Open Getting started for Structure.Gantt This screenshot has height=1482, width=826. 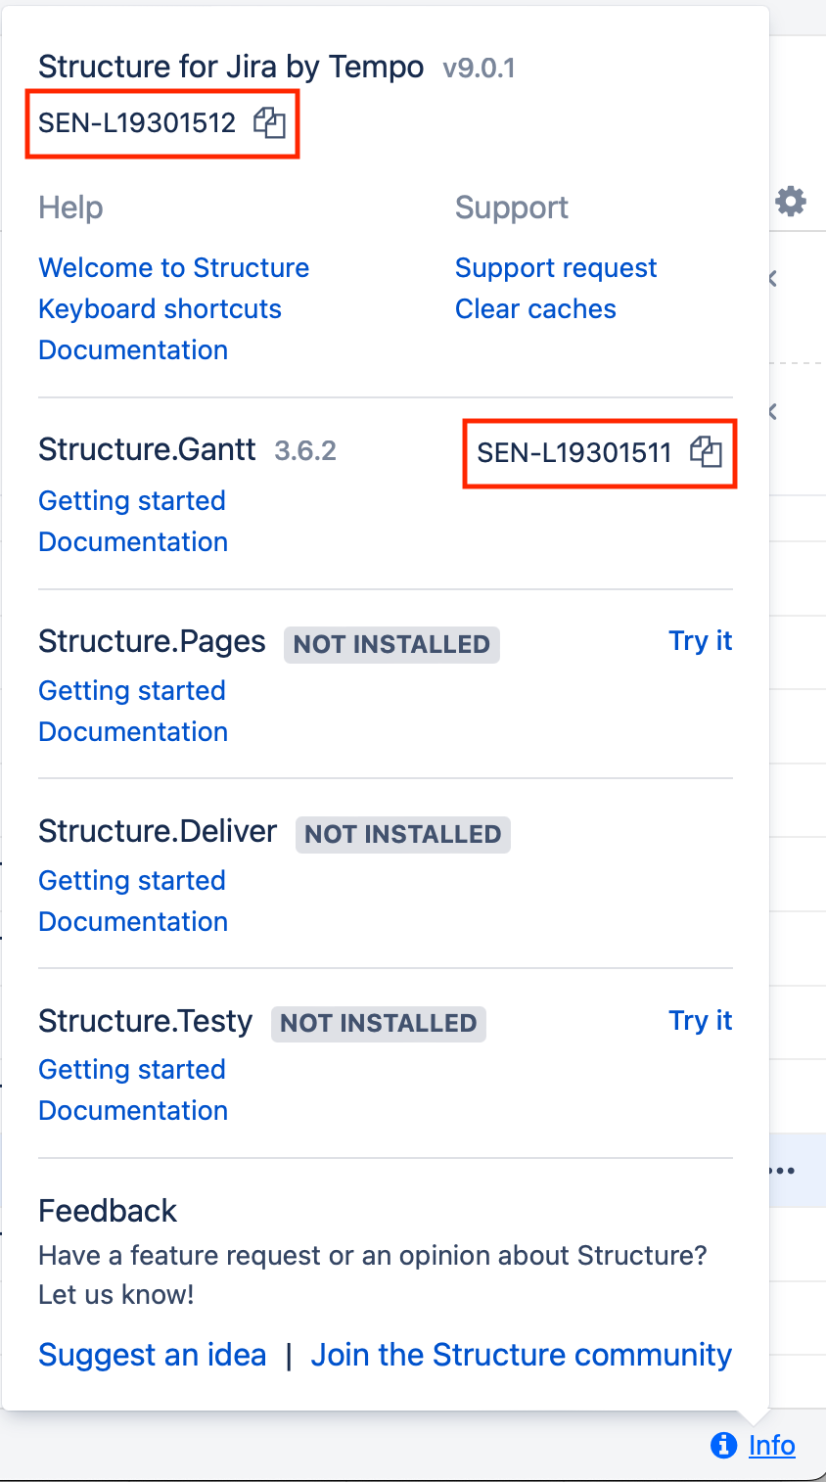pyautogui.click(x=132, y=501)
